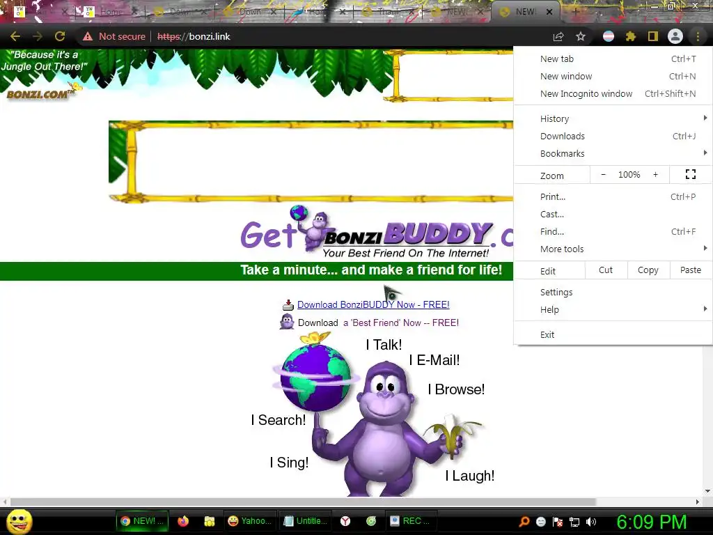This screenshot has width=713, height=535.
Task: Expand the Bookmarks submenu
Action: 613,153
